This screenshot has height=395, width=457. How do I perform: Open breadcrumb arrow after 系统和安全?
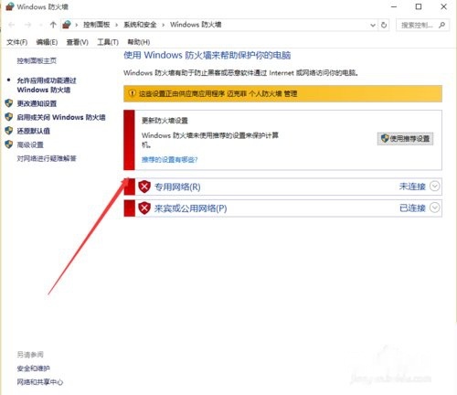[x=164, y=25]
